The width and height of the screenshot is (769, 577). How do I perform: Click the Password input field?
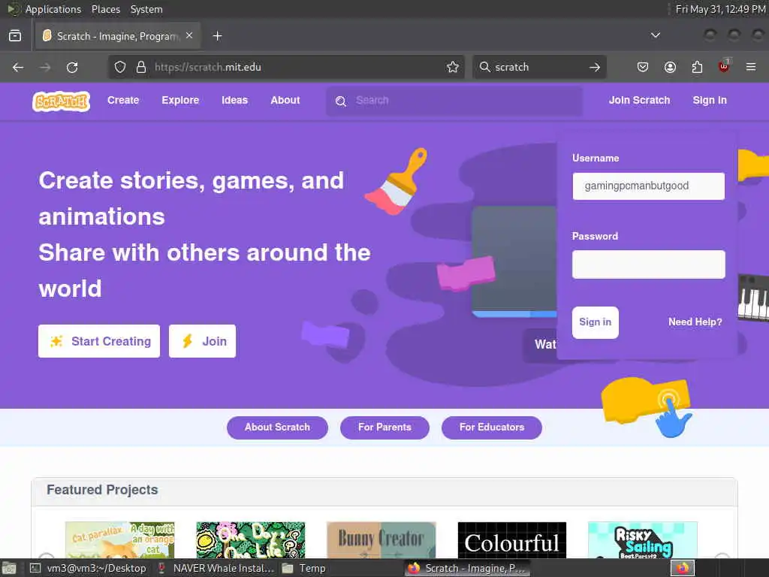(x=648, y=264)
